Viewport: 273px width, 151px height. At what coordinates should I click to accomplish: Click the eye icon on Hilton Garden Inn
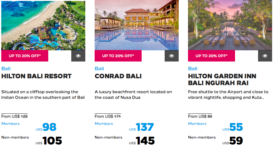[x=265, y=56]
